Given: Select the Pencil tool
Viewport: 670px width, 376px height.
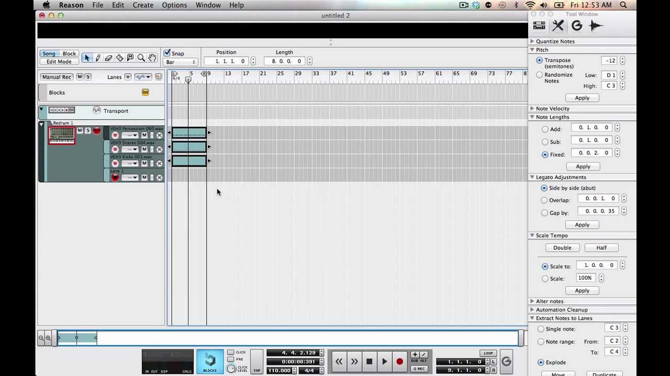Looking at the screenshot, I should 98,58.
